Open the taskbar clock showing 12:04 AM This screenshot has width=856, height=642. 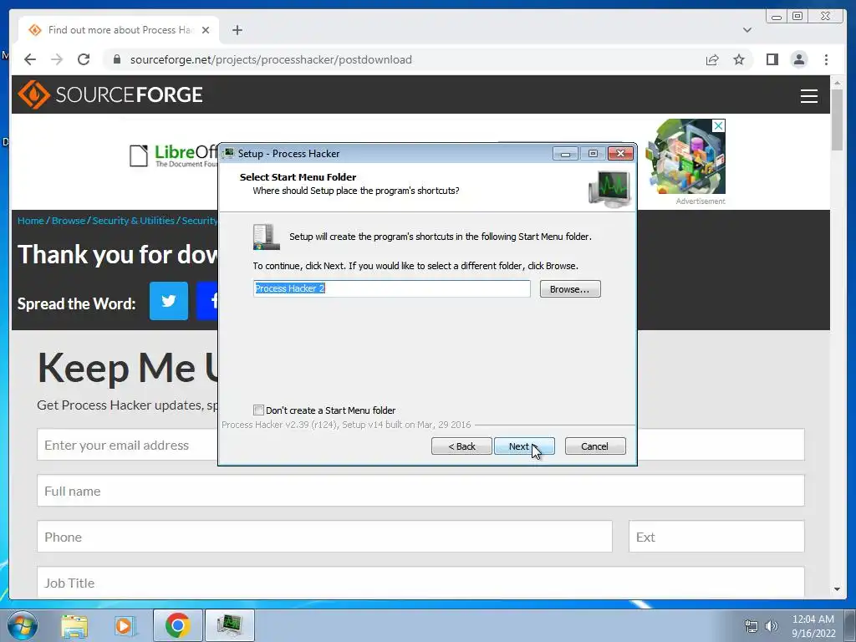[x=813, y=625]
